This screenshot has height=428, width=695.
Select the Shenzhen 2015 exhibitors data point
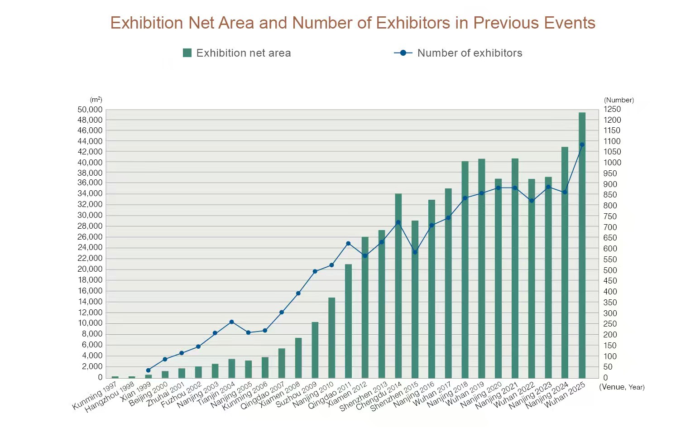(415, 252)
